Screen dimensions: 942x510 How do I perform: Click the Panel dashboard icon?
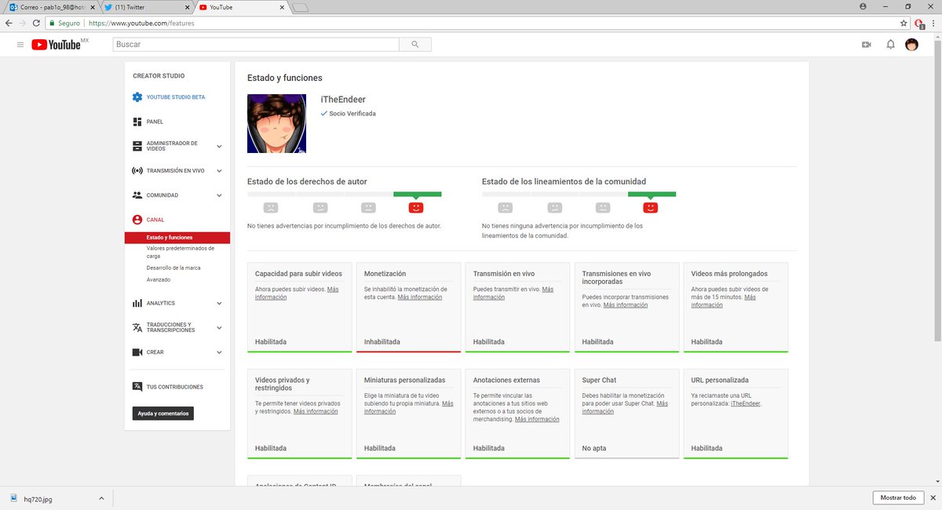coord(137,122)
